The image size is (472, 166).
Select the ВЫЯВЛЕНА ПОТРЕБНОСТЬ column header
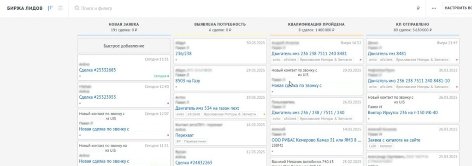click(220, 24)
